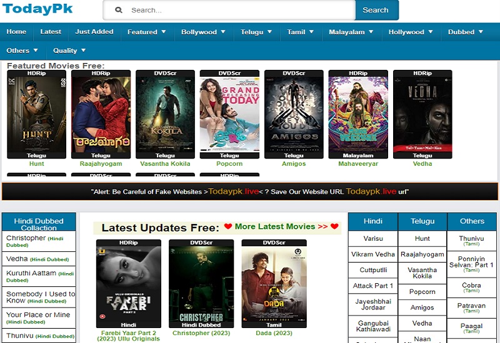
Task: Click Christopher (2023) title link
Action: coord(201,333)
